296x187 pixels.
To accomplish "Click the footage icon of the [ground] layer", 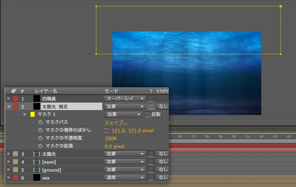I will (37, 170).
